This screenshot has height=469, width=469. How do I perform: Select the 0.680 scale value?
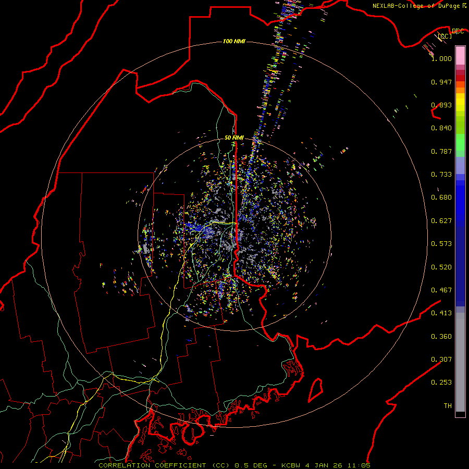[x=441, y=198]
